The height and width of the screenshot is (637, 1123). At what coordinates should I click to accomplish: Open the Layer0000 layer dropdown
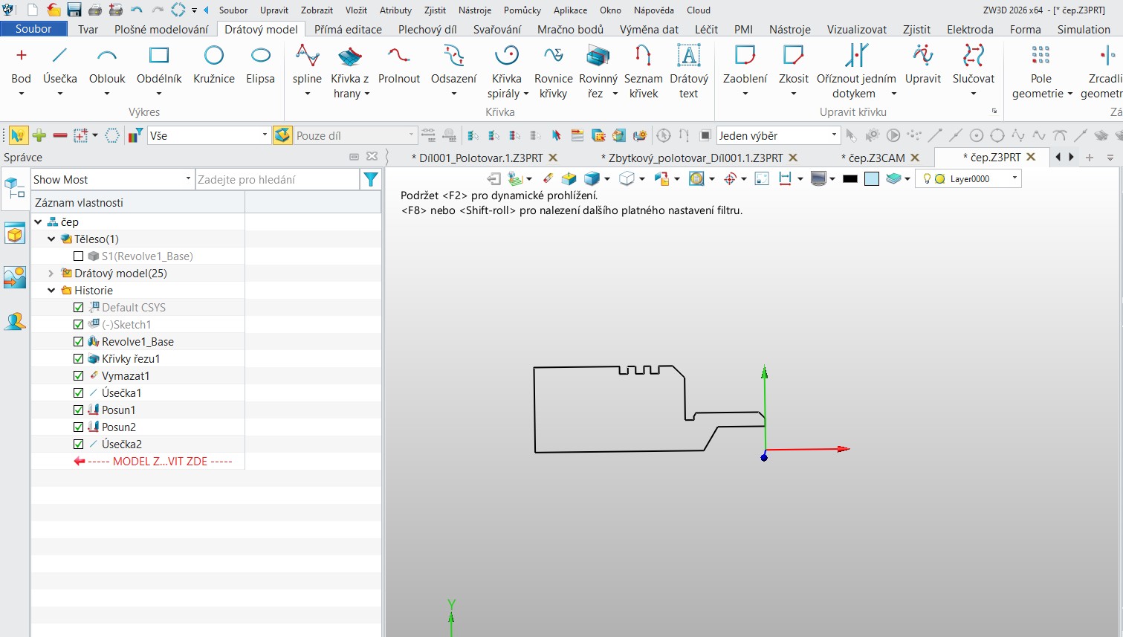click(x=968, y=178)
